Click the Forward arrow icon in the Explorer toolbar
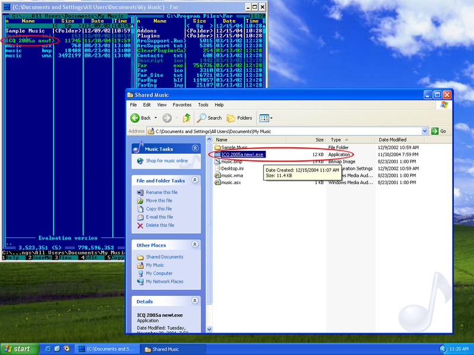Image resolution: width=474 pixels, height=355 pixels. click(167, 118)
